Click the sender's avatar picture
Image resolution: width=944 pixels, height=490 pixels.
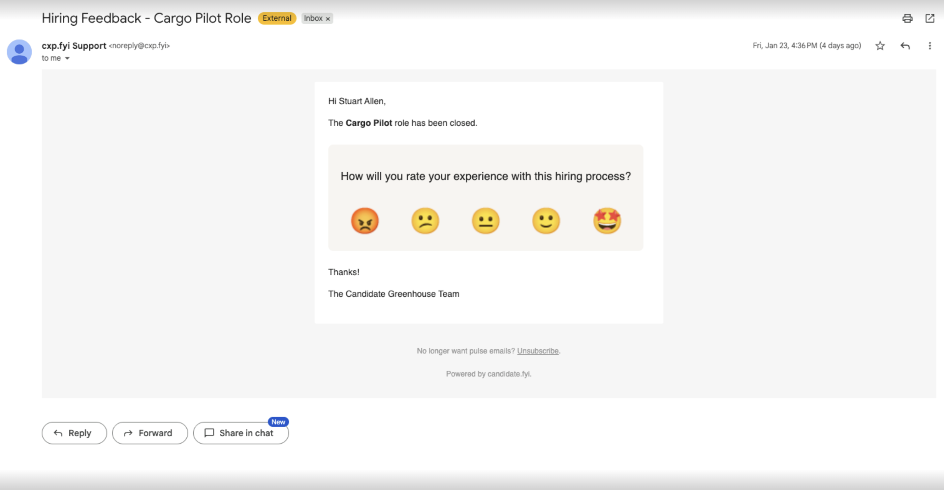click(x=19, y=52)
